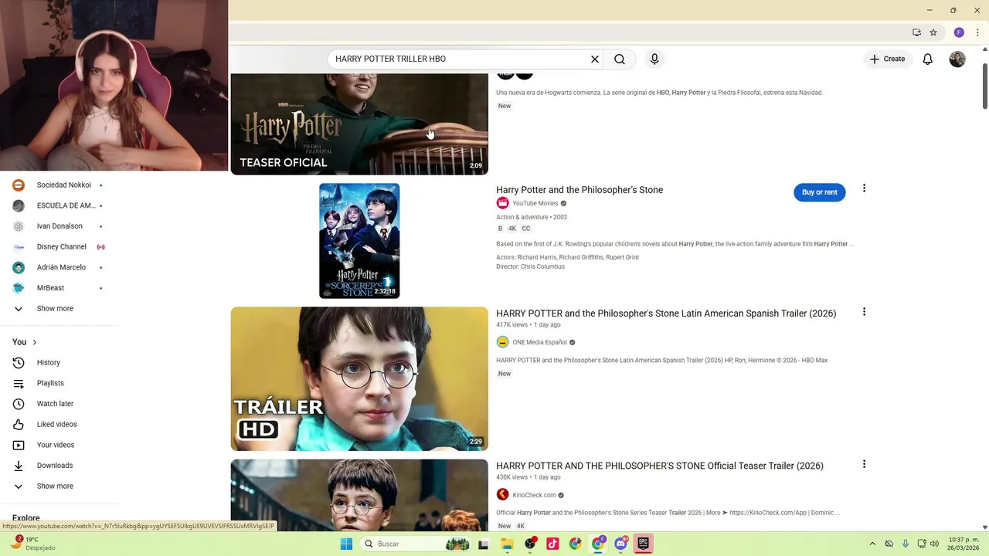Image resolution: width=989 pixels, height=556 pixels.
Task: Play the Tráiler HD video thumbnail
Action: point(359,378)
